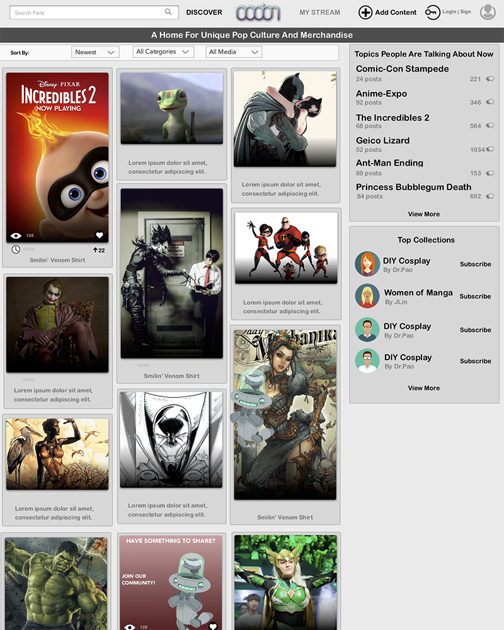The width and height of the screenshot is (504, 630).
Task: Toggle the eye icon on Incredibles 2 poster
Action: click(x=16, y=236)
